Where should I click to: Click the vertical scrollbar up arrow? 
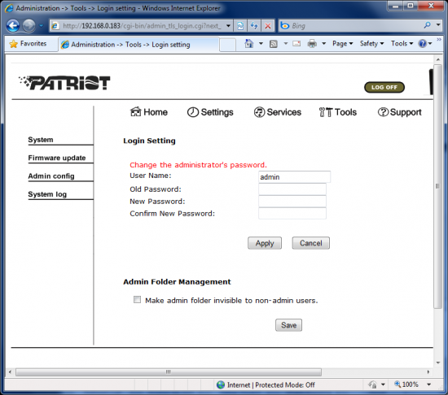(437, 60)
